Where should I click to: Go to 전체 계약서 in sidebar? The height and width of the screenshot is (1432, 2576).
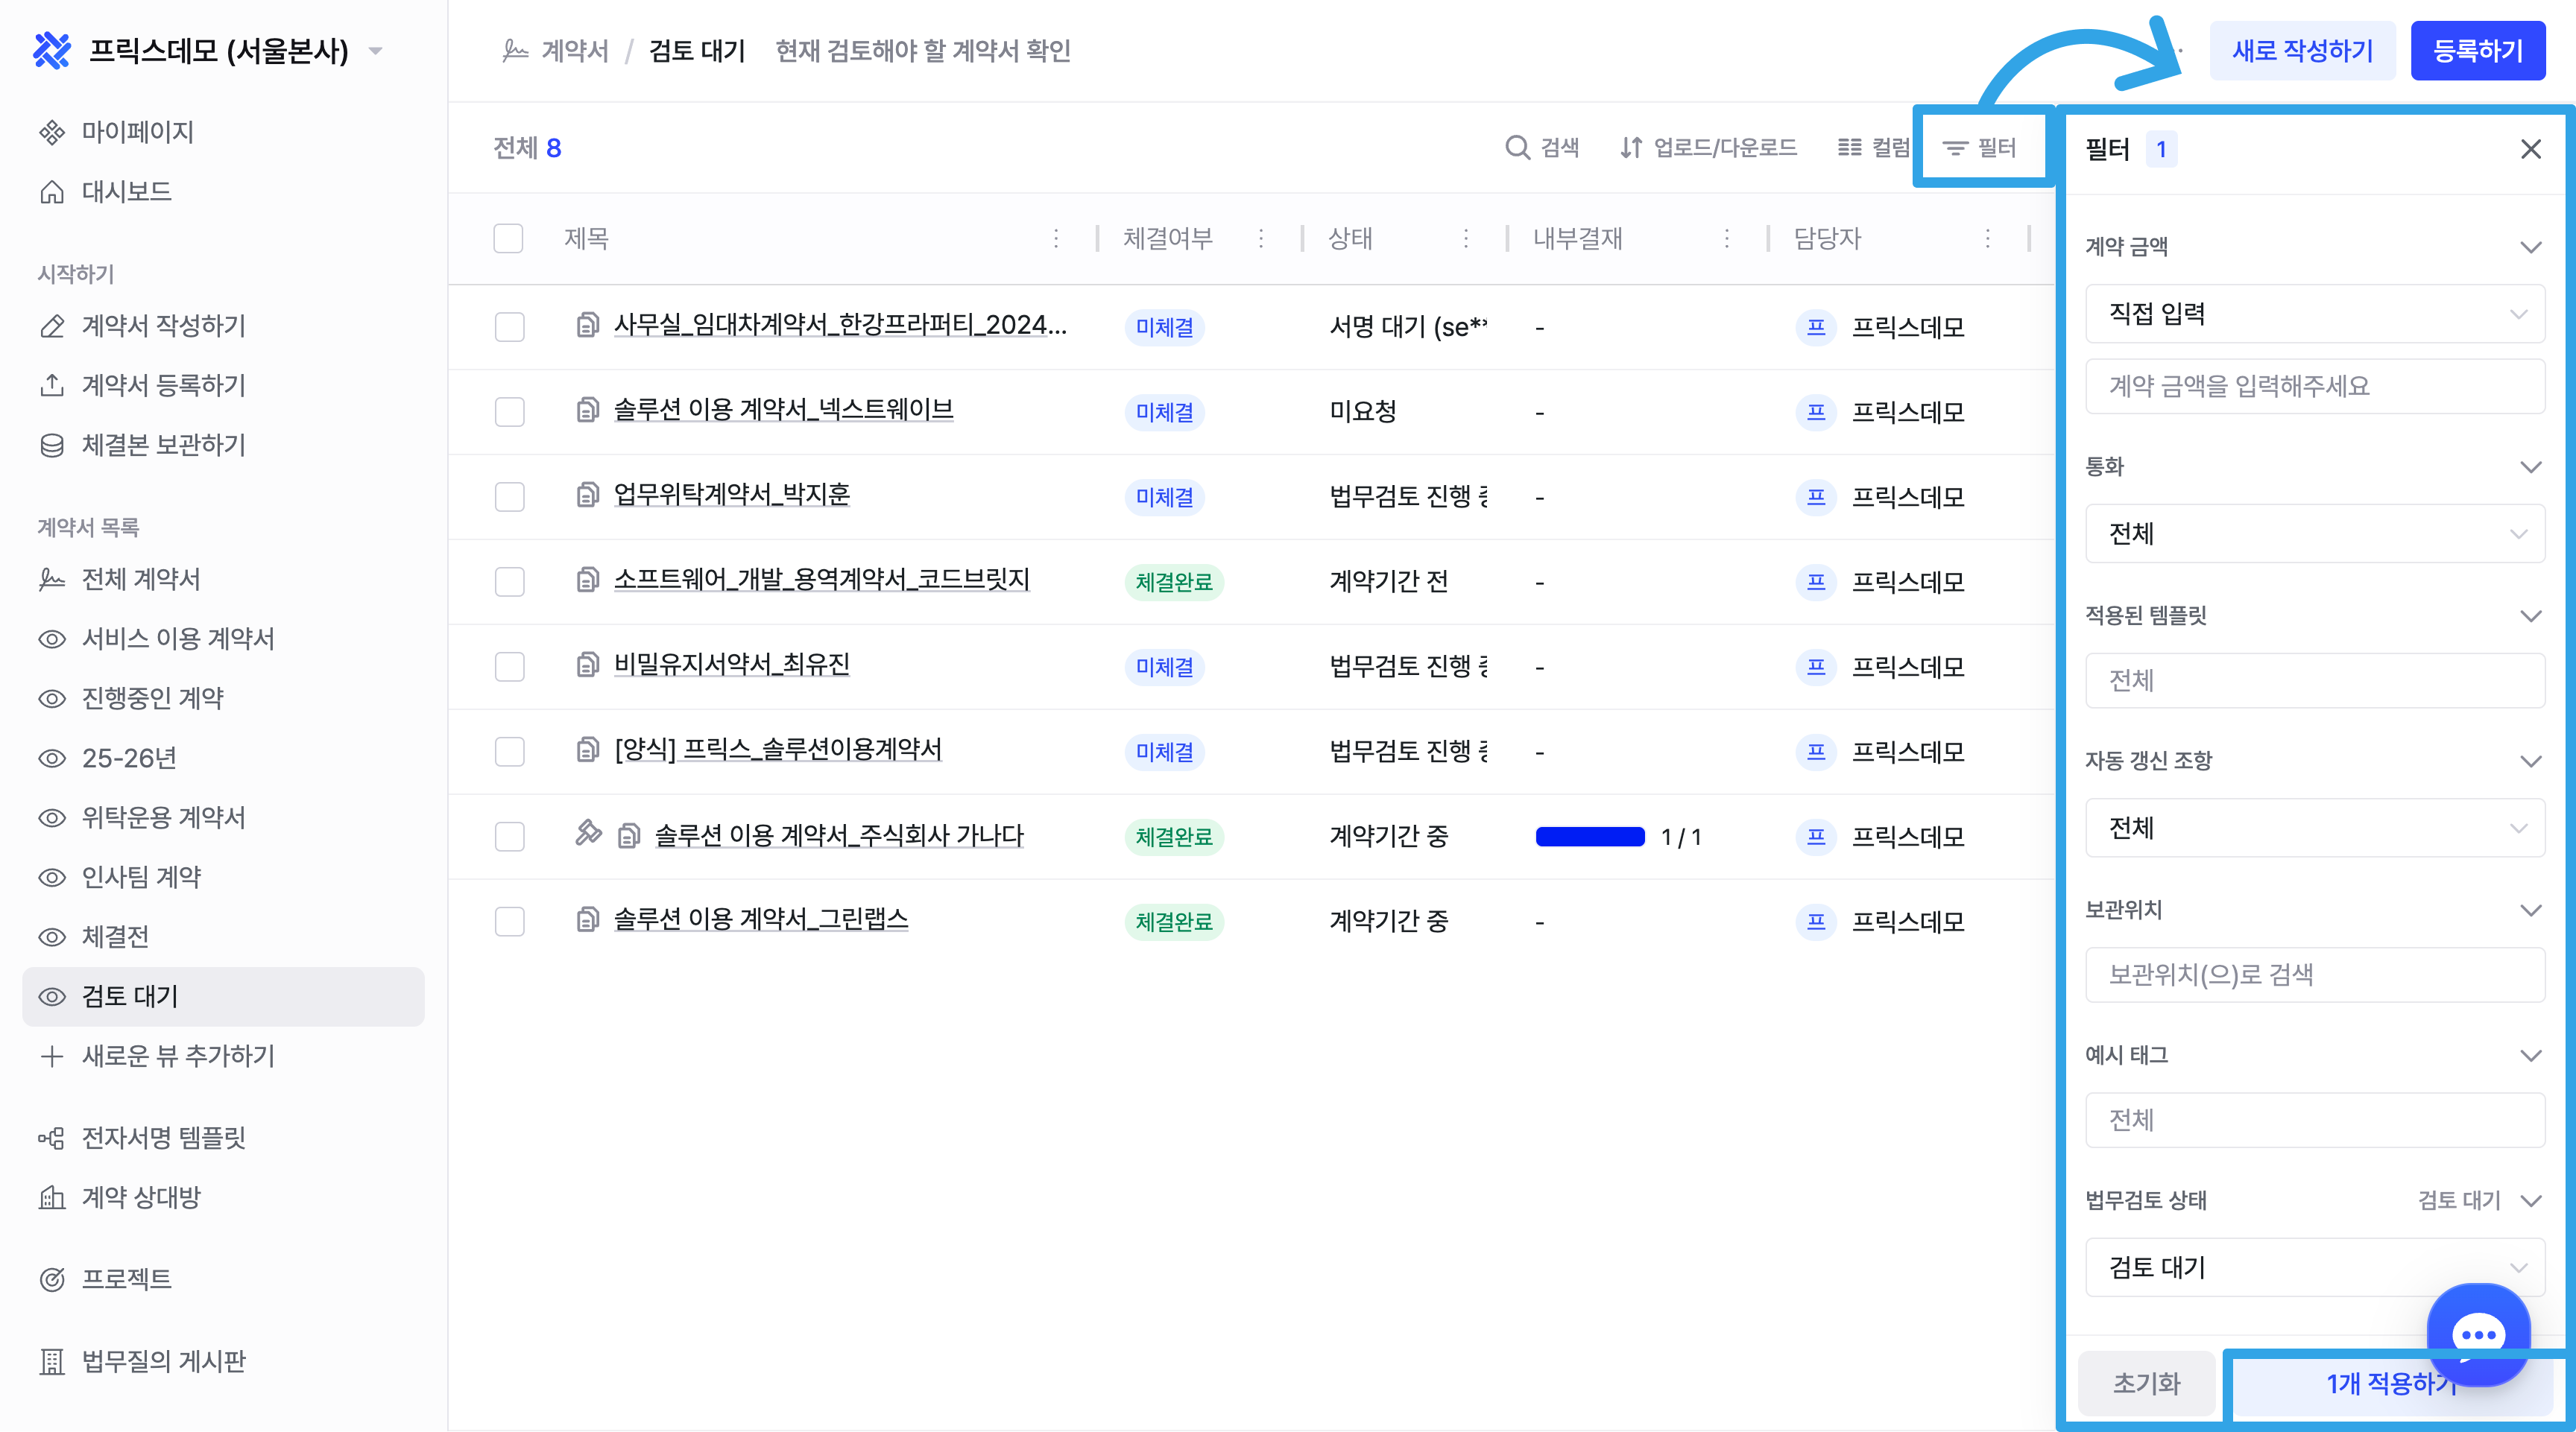pos(141,579)
